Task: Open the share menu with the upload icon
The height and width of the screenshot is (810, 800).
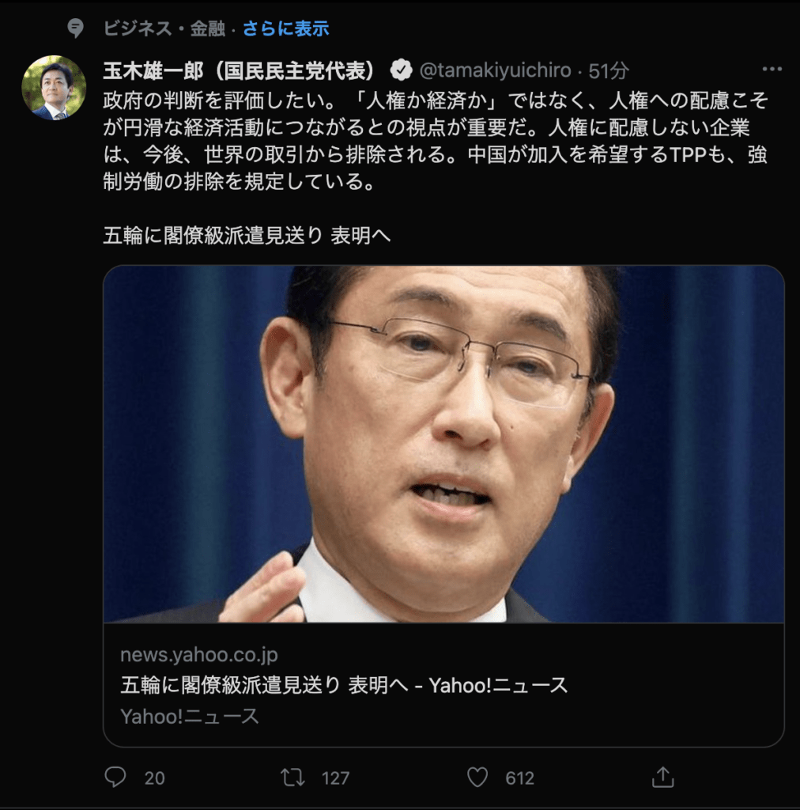Action: pyautogui.click(x=662, y=777)
